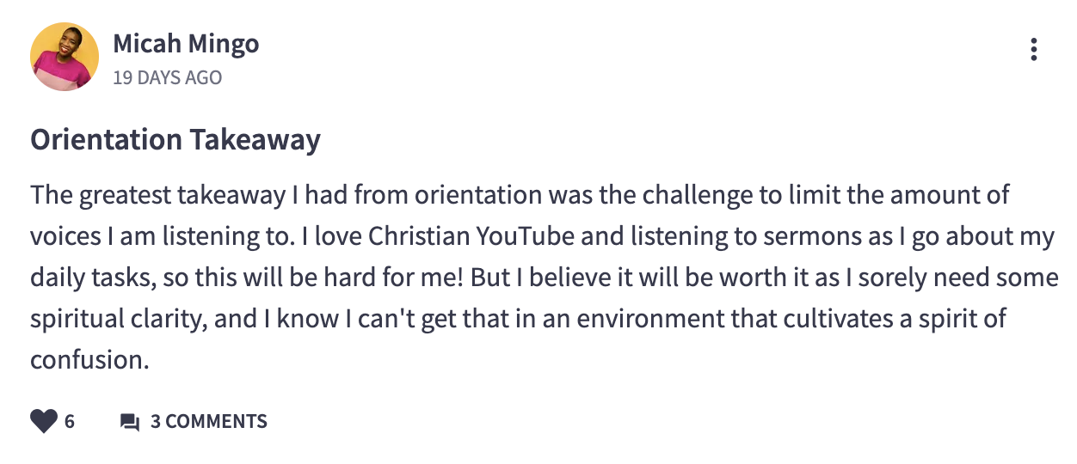Viewport: 1077px width, 464px height.
Task: Show the 3 COMMENTS thread
Action: click(x=209, y=422)
